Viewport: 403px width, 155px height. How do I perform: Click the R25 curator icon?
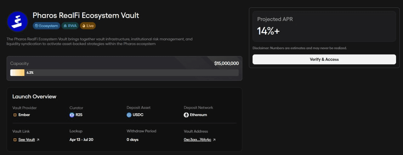coord(72,115)
